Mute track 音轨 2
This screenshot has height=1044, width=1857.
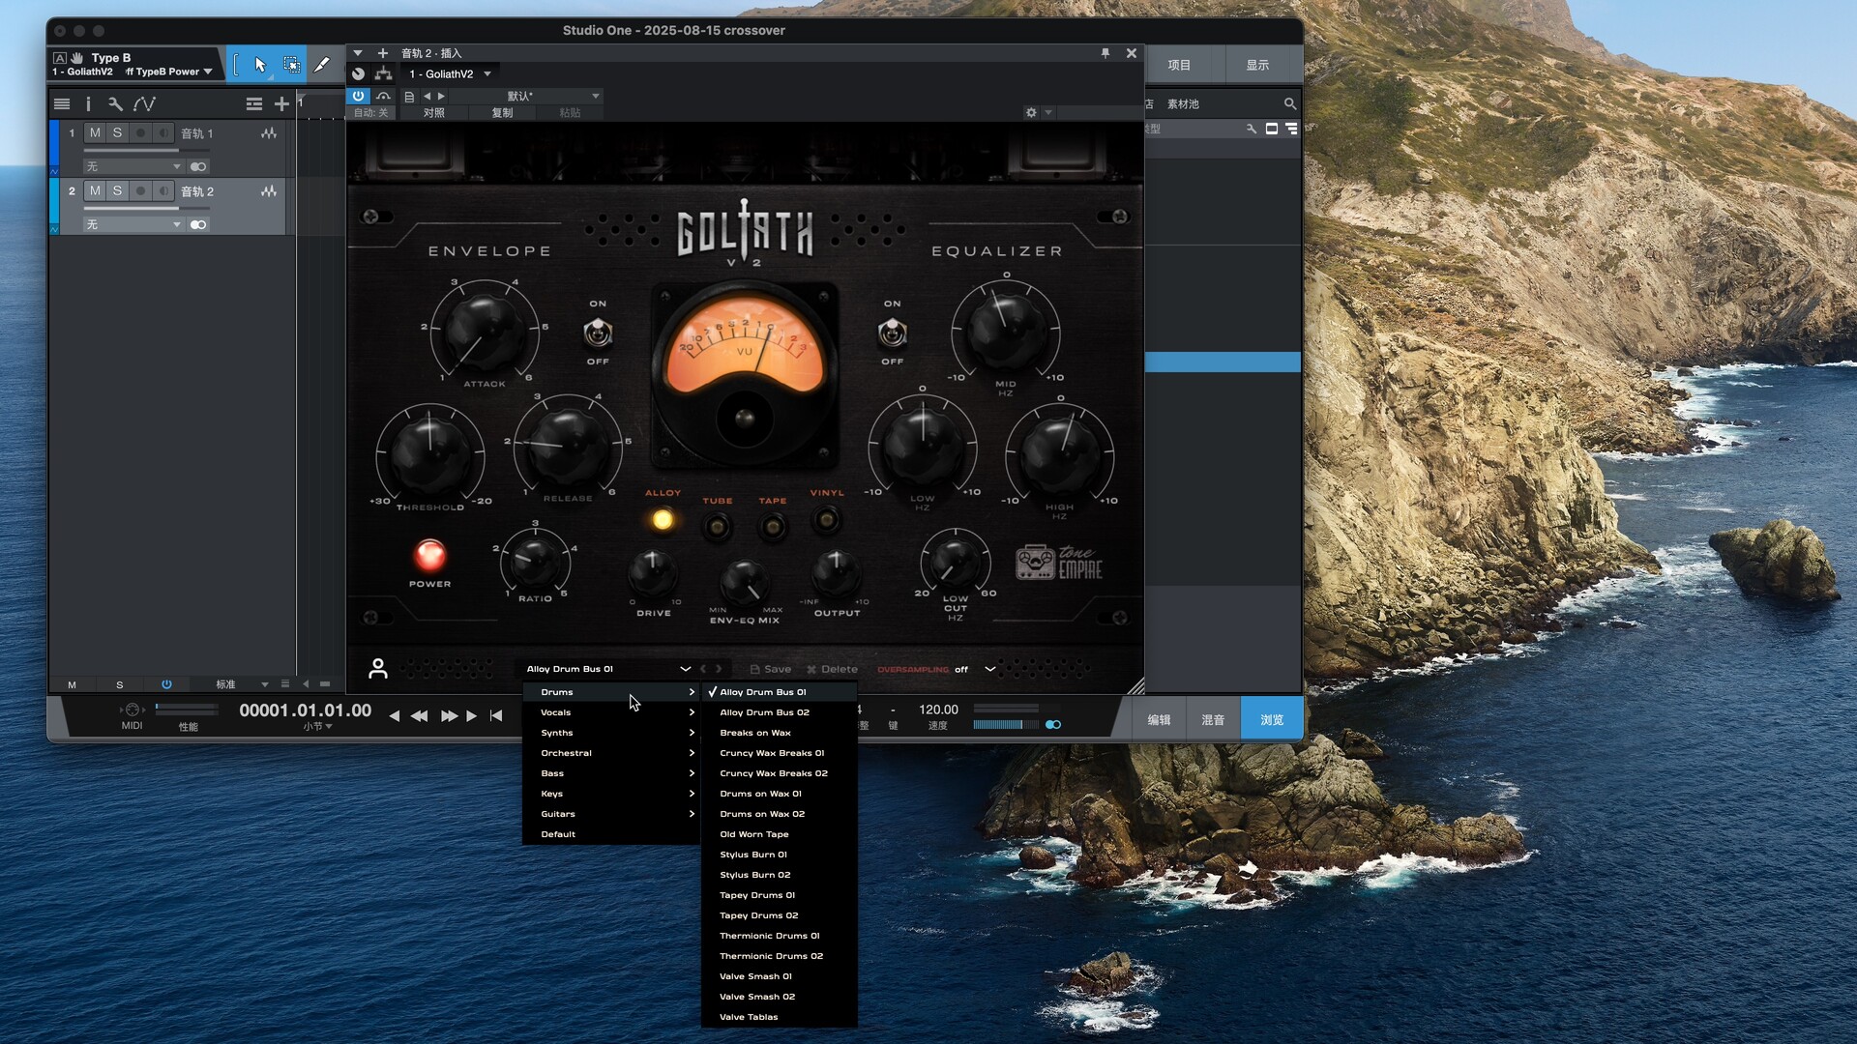(95, 191)
